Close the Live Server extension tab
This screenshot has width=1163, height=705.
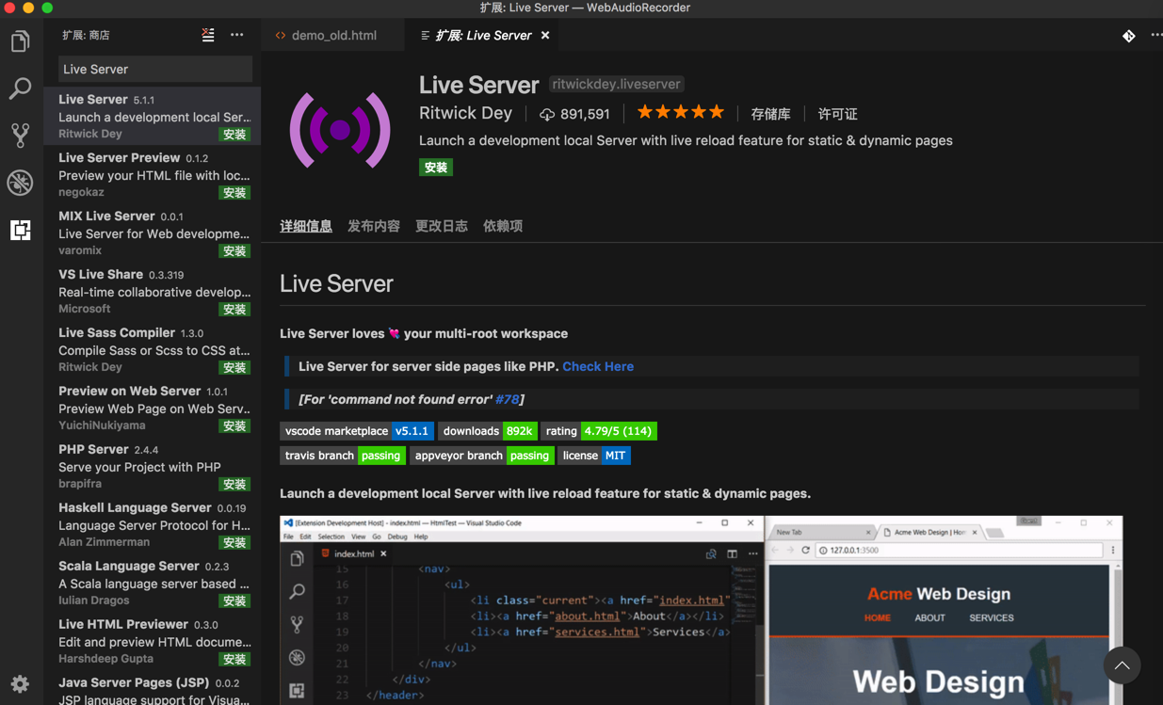point(545,36)
